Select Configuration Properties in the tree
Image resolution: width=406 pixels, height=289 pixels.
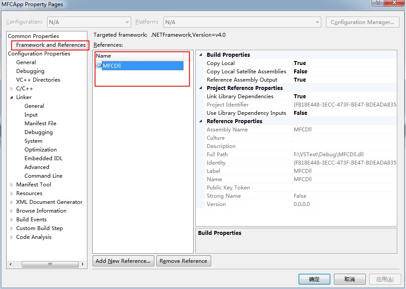(x=39, y=54)
